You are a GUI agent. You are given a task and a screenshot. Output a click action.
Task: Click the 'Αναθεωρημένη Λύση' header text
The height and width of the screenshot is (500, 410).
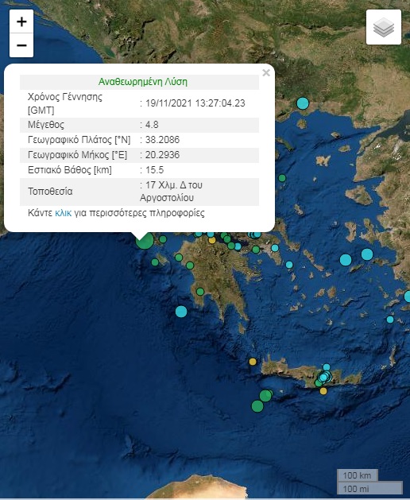[142, 82]
